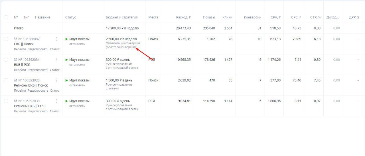Viewport: 365px width, 156px height.
Task: Open three-dot menu for campaign 106388082
Action: 57,39
